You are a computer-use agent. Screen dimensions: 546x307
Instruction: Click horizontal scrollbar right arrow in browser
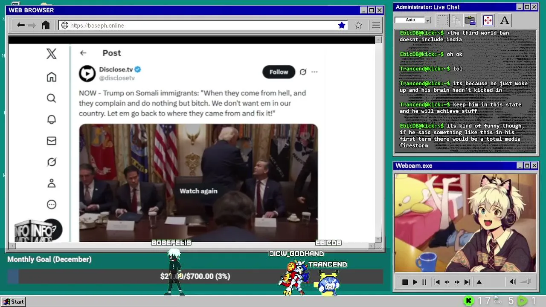click(x=372, y=246)
